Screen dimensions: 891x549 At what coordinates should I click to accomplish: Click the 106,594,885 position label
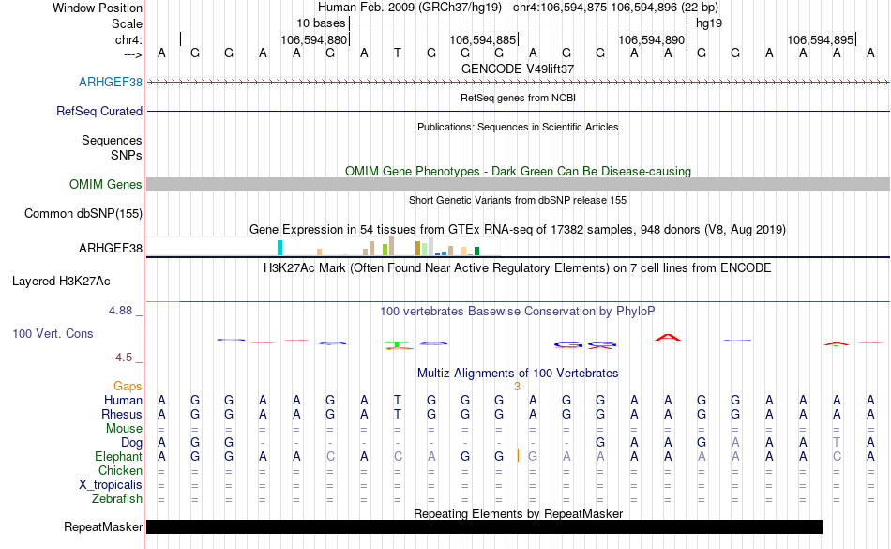[x=482, y=39]
